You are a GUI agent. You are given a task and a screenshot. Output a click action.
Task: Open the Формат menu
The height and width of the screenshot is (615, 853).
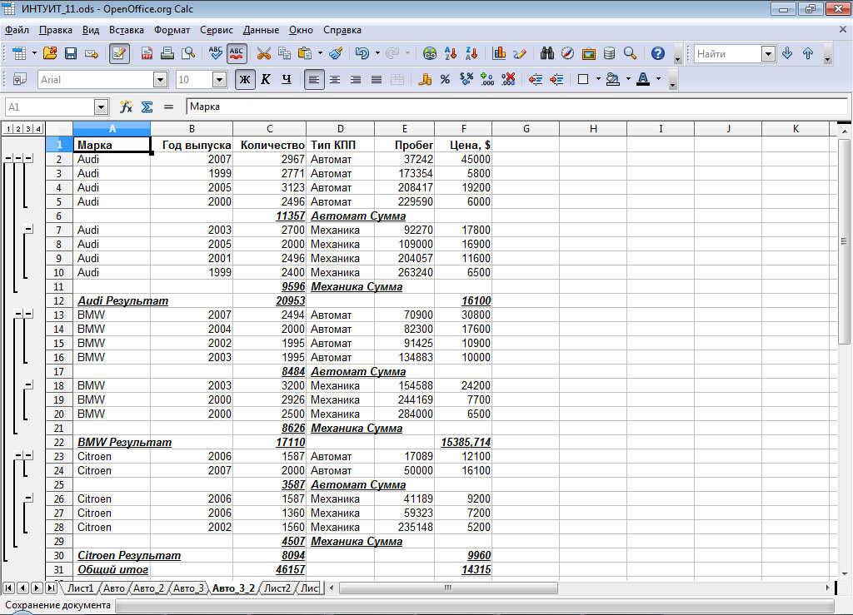pos(172,30)
